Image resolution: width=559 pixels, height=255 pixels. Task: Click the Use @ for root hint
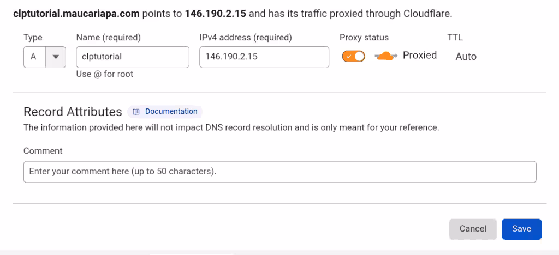104,74
